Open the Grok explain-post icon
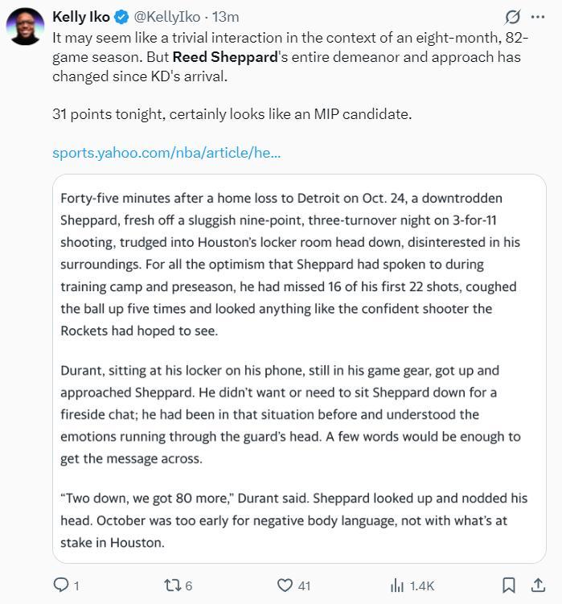Image resolution: width=562 pixels, height=604 pixels. pyautogui.click(x=512, y=16)
